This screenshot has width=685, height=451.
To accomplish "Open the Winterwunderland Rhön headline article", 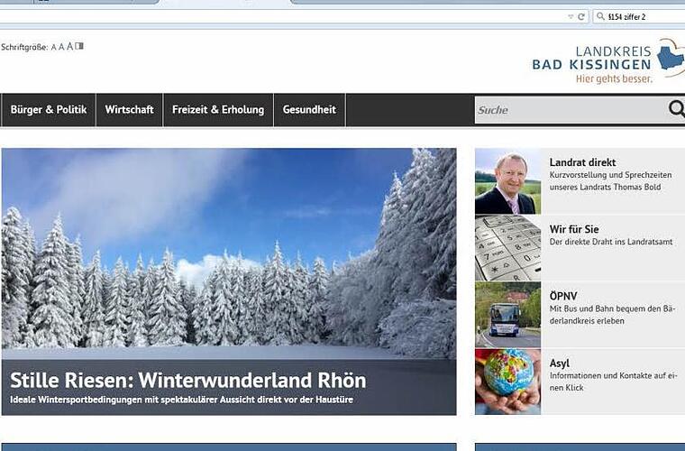I will 187,381.
